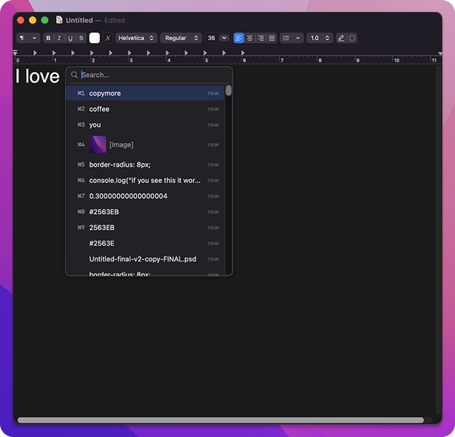
Task: Click the first-line indent marker on ruler
Action: 15,52
